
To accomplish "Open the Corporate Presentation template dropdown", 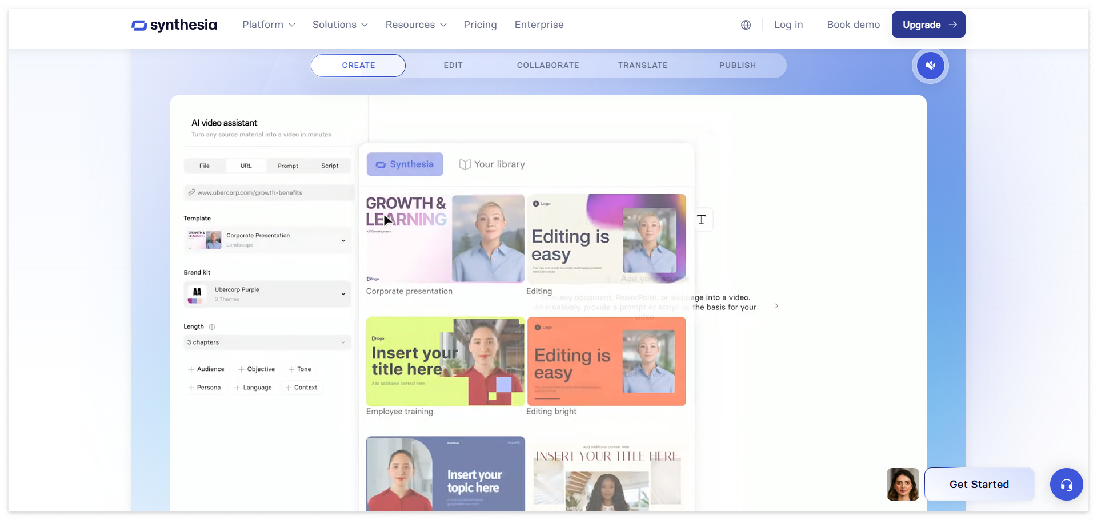I will (267, 240).
